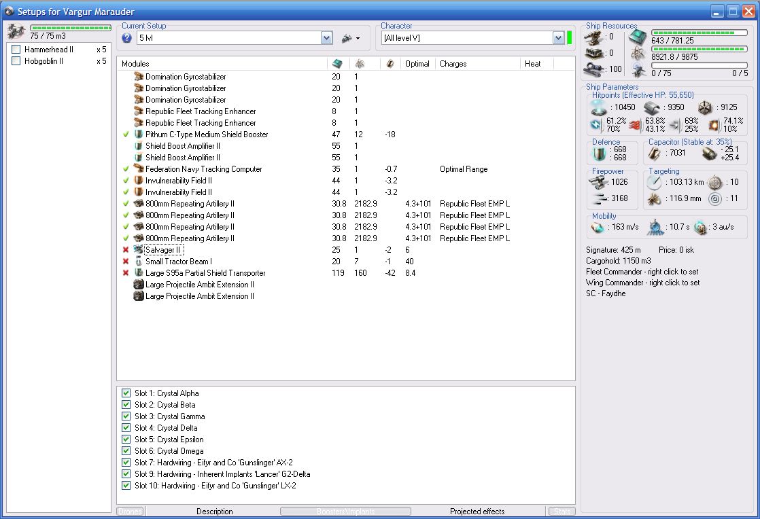760x519 pixels.
Task: Switch to the Description tab
Action: click(214, 512)
